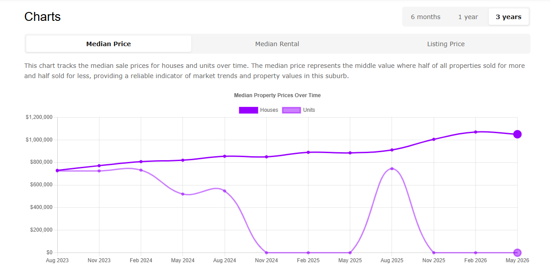The width and height of the screenshot is (550, 276).
Task: Click chart title Median Property Prices Over Time
Action: (x=277, y=95)
